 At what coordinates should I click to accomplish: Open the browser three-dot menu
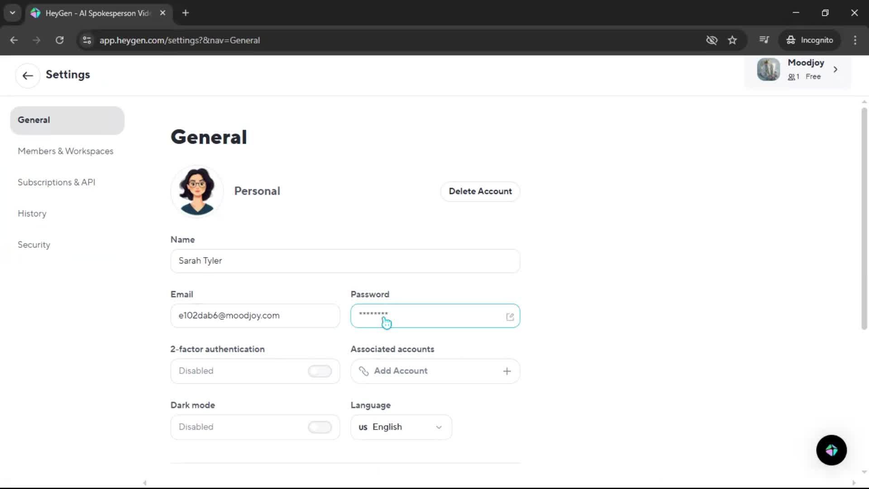(x=855, y=40)
